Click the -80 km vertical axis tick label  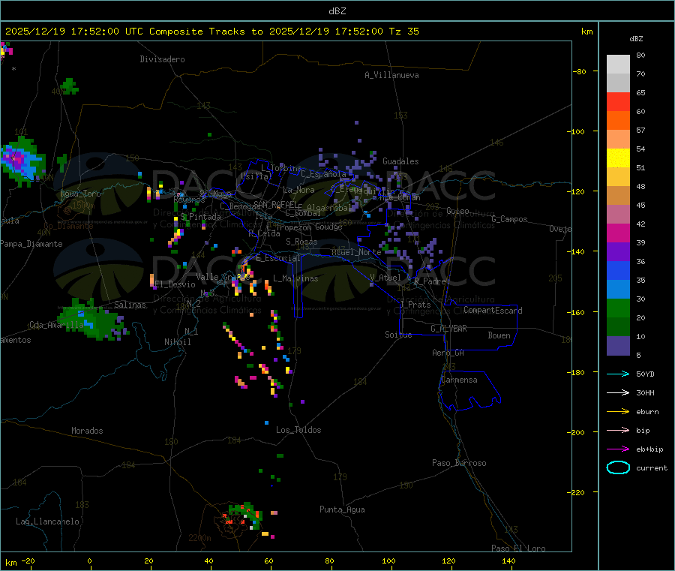579,71
